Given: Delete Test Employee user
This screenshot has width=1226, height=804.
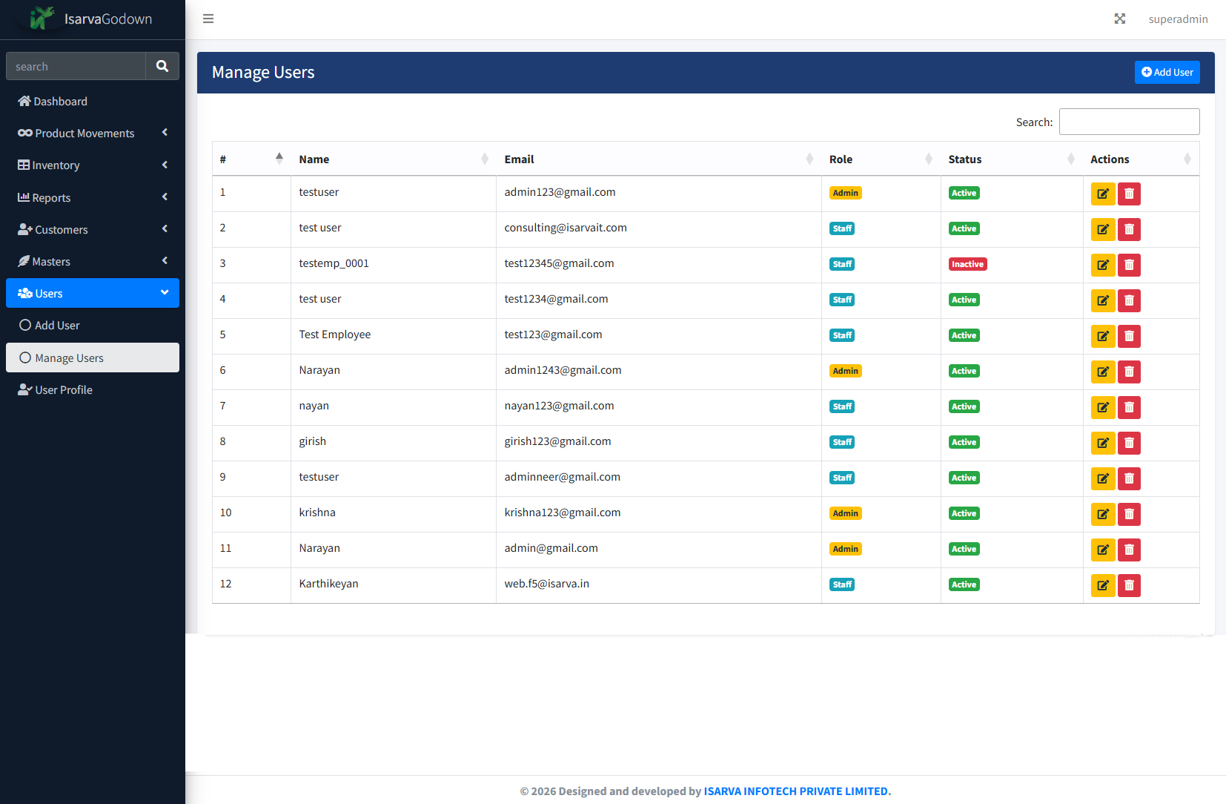Looking at the screenshot, I should pos(1129,336).
